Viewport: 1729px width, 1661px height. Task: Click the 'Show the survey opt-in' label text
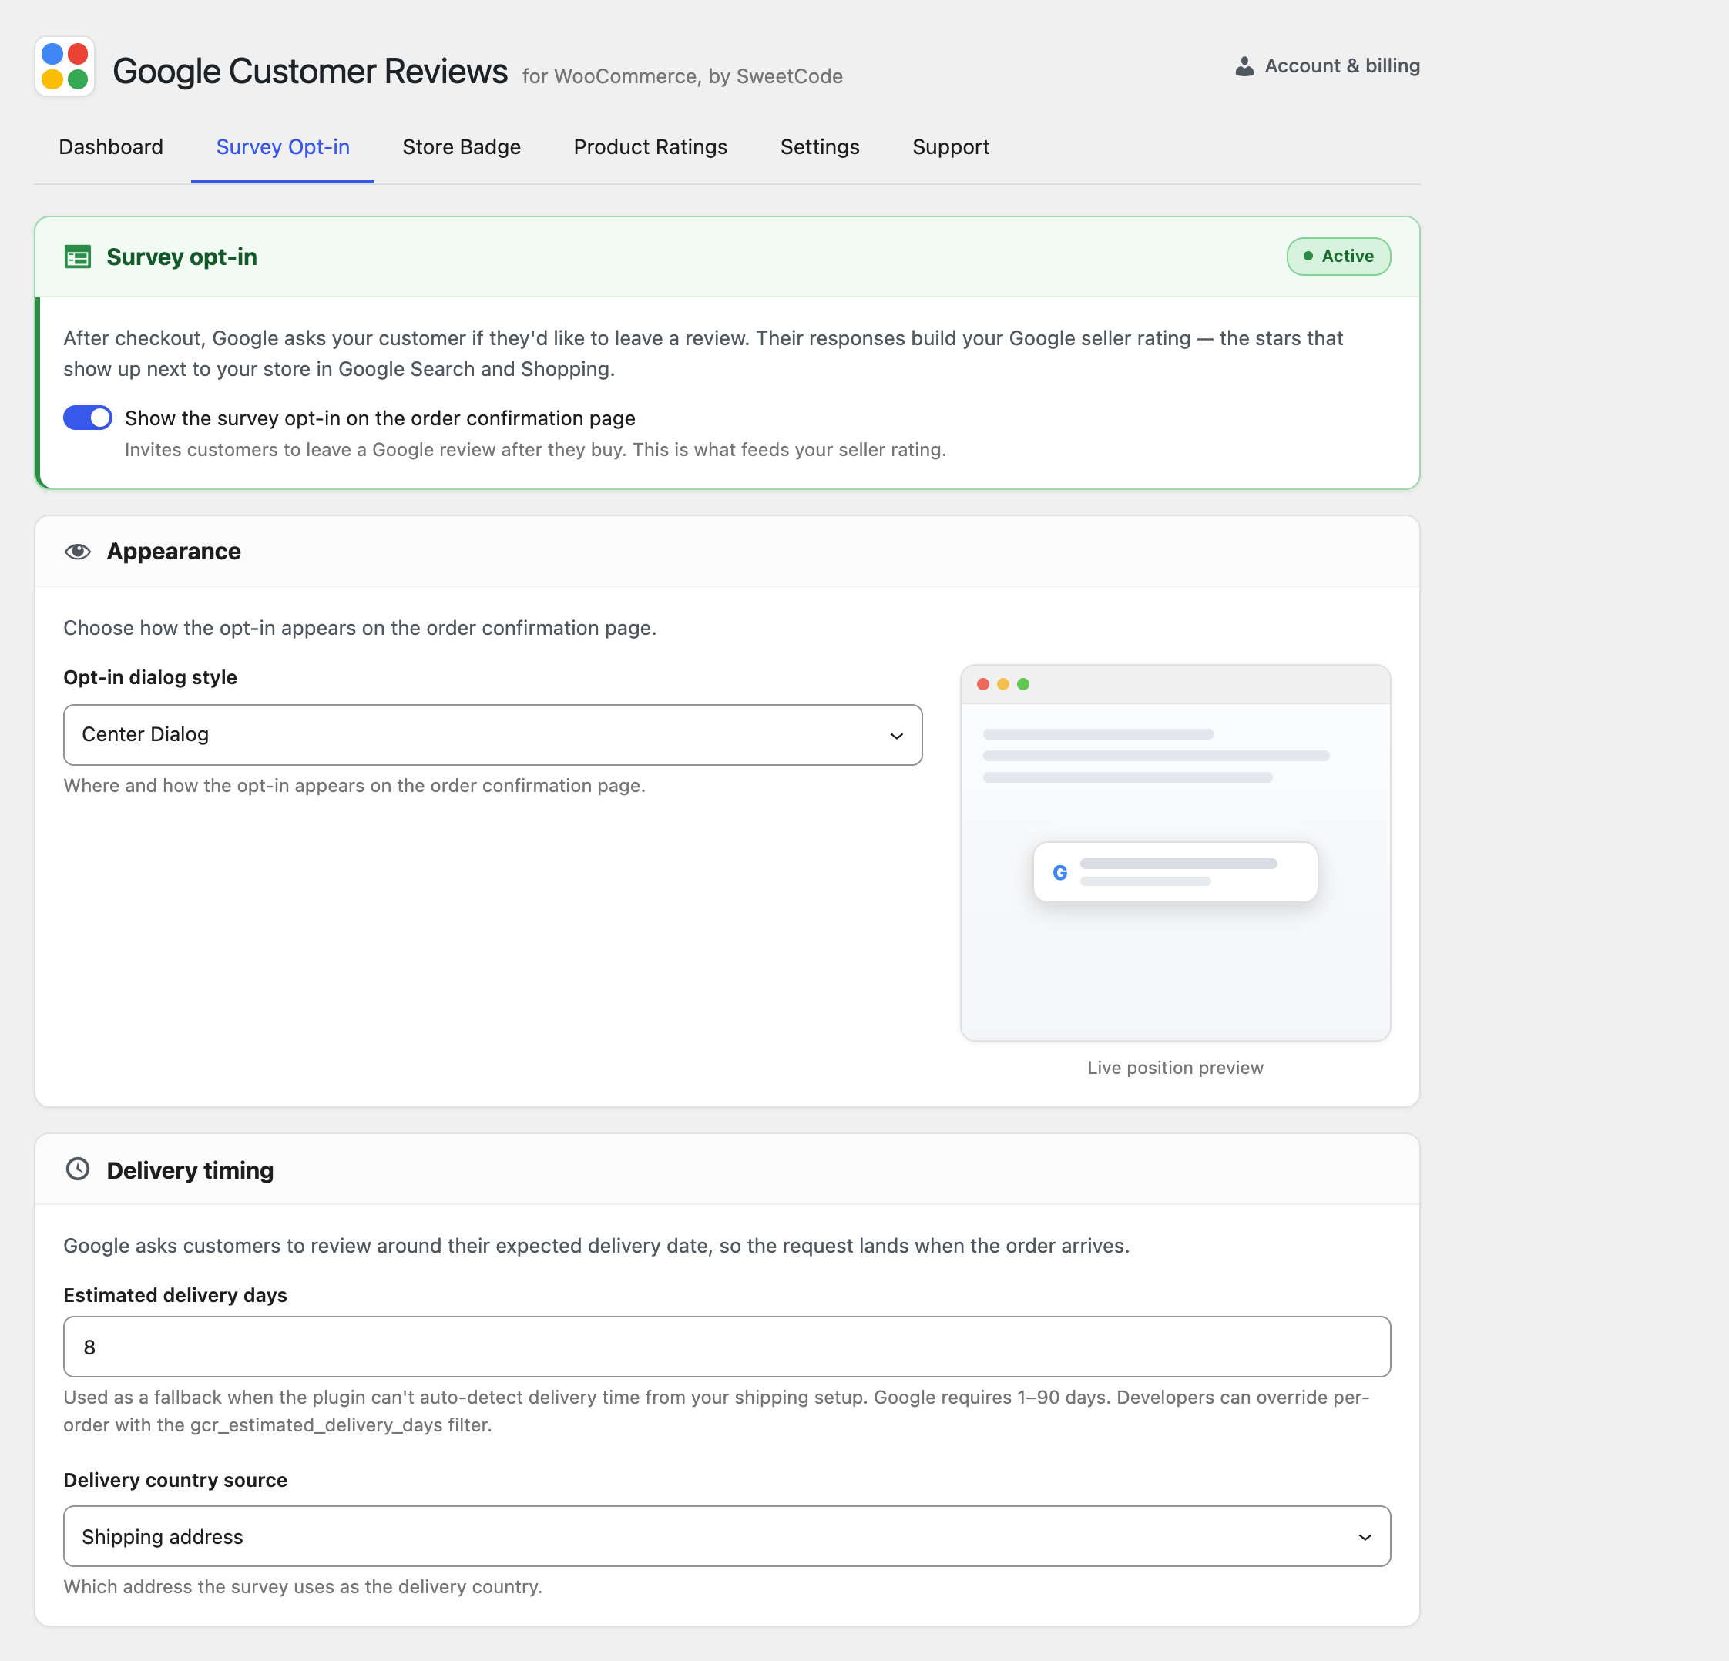tap(380, 418)
